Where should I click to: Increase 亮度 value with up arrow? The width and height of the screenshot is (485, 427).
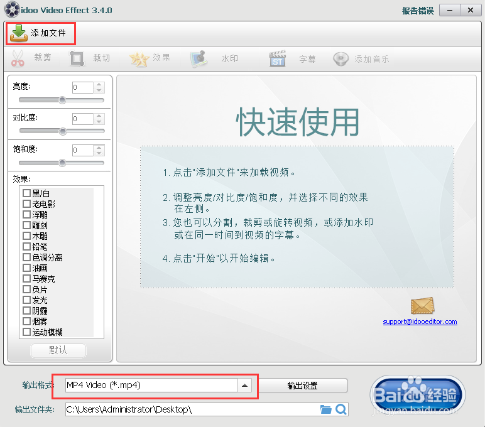click(99, 84)
